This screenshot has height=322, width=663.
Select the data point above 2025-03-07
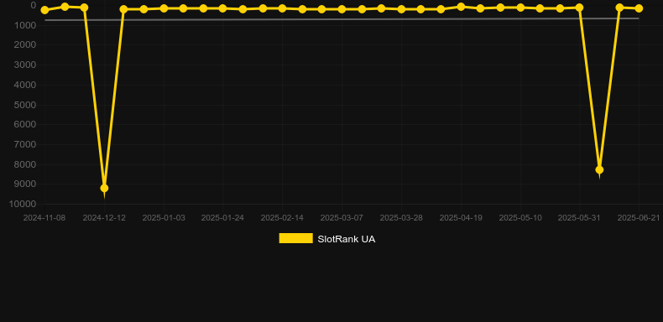342,9
